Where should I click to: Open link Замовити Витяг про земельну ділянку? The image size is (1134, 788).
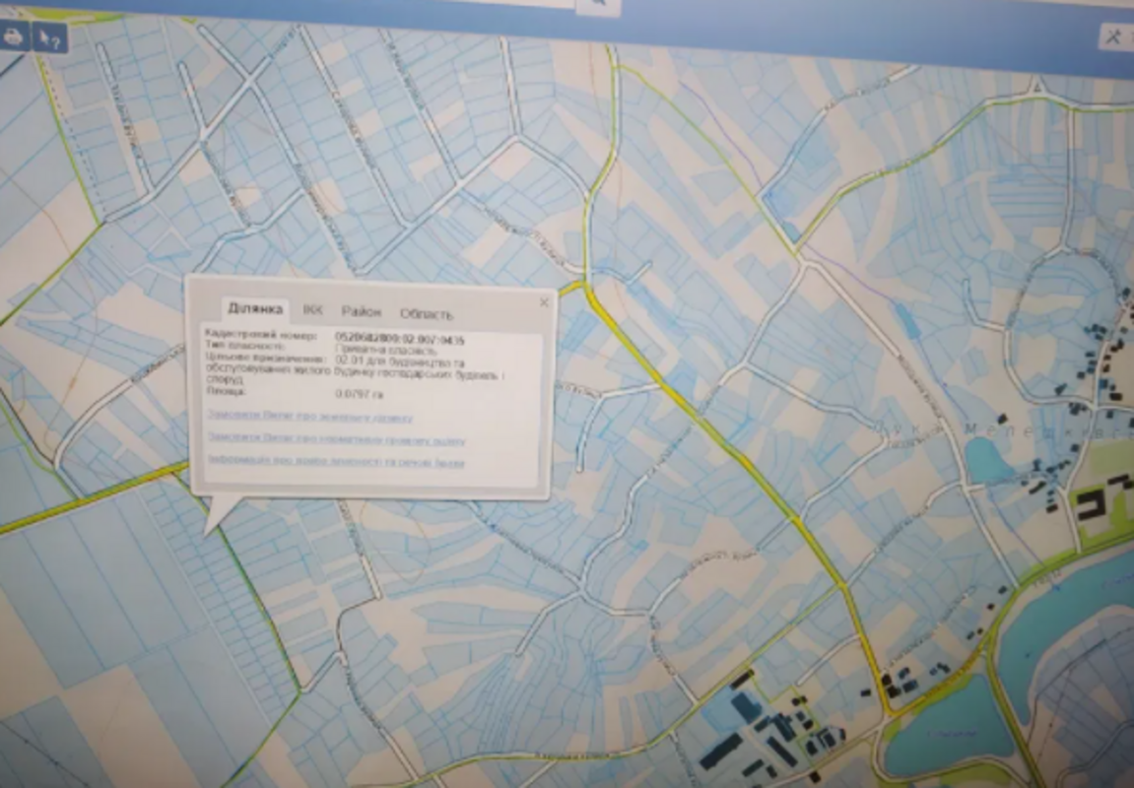(311, 417)
